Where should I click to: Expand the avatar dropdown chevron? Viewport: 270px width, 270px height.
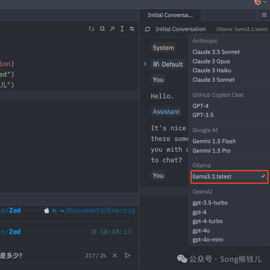tap(265, 2)
